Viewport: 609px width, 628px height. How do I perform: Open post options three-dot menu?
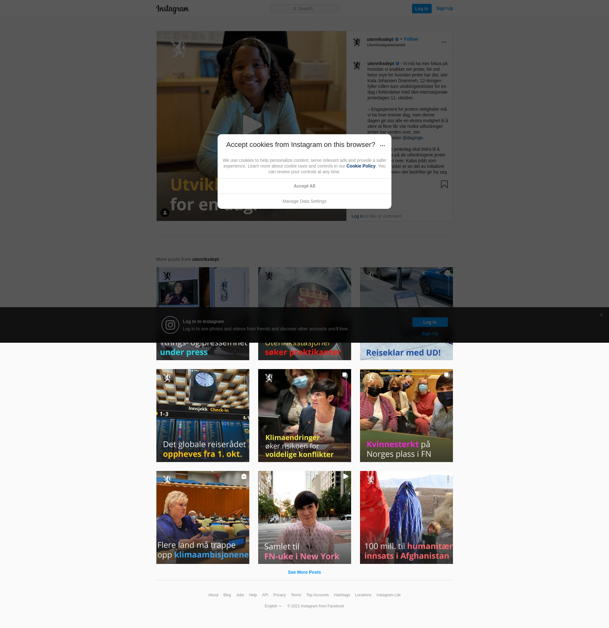[x=443, y=42]
